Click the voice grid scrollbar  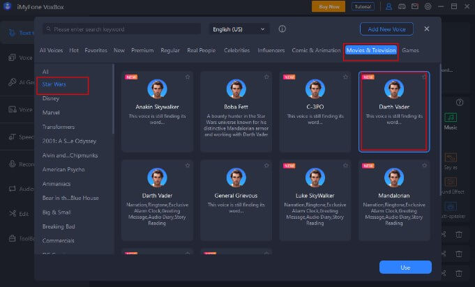pos(440,130)
